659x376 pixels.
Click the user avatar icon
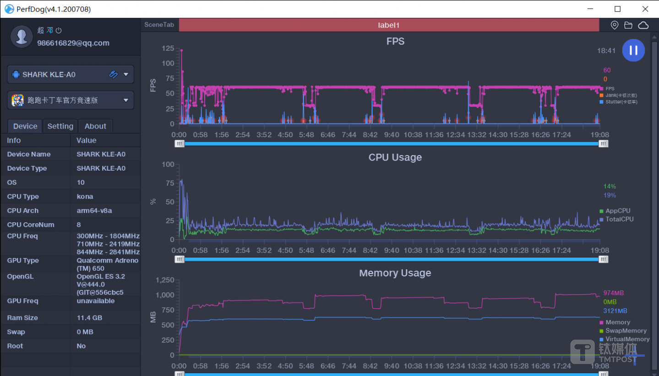pyautogui.click(x=22, y=37)
